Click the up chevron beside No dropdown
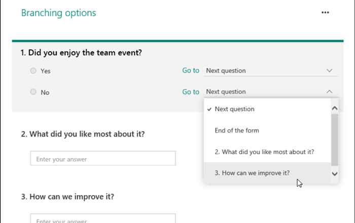The image size is (355, 223). point(330,92)
